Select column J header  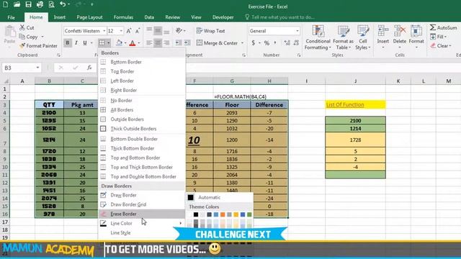click(355, 81)
